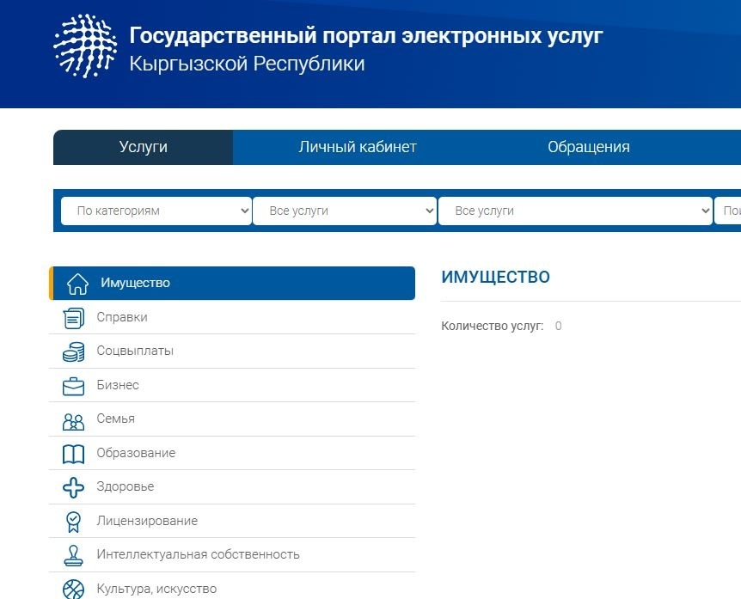Click the badge icon beside Лицензирование
741x599 pixels.
pyautogui.click(x=74, y=522)
